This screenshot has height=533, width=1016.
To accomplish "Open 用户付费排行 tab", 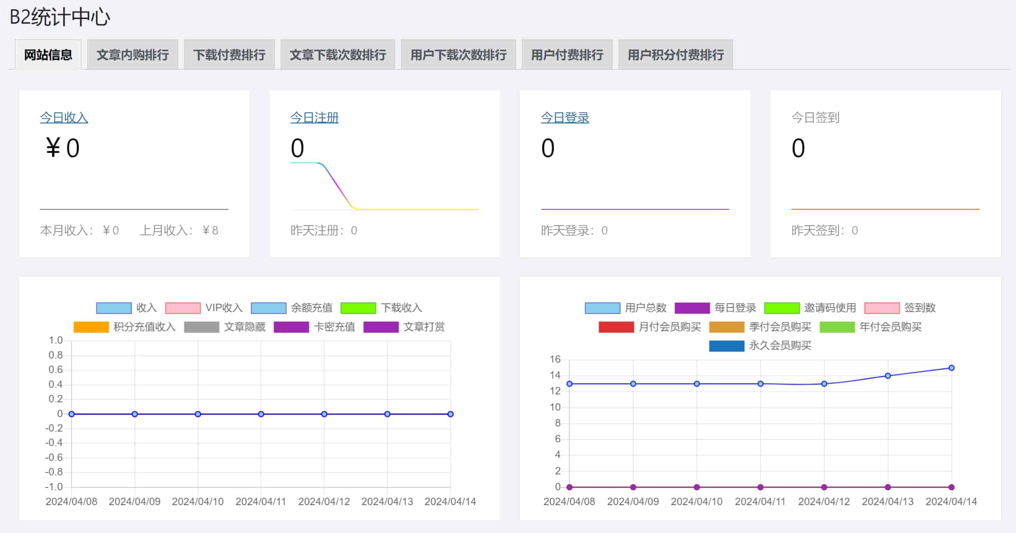I will [x=567, y=55].
